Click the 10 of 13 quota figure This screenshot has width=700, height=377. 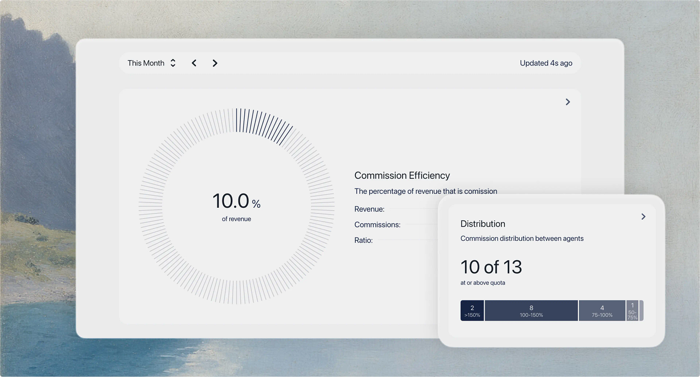tap(491, 267)
